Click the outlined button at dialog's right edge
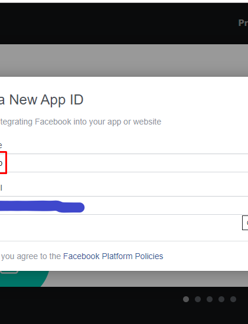 coord(245,222)
